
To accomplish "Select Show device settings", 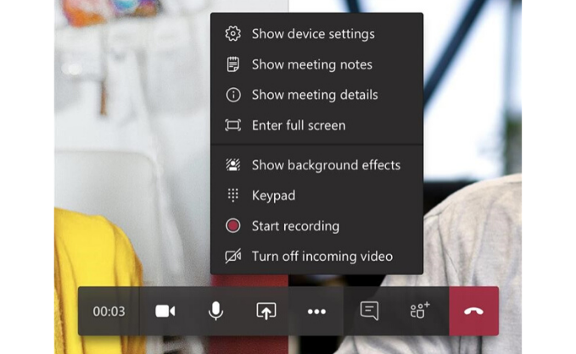I will tap(316, 34).
